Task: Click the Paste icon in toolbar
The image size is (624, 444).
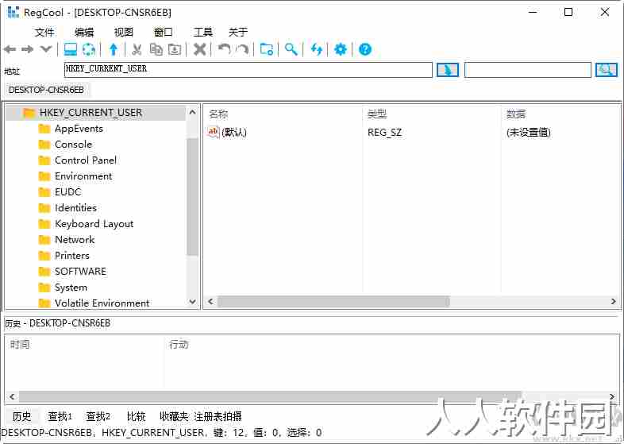Action: click(x=175, y=49)
